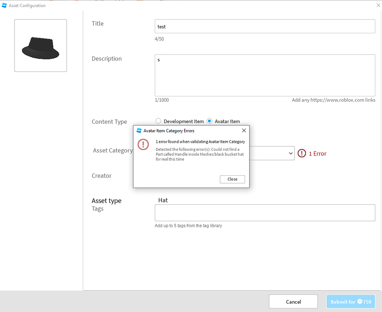The height and width of the screenshot is (312, 382).
Task: Select the Development Item radio button
Action: tap(158, 121)
